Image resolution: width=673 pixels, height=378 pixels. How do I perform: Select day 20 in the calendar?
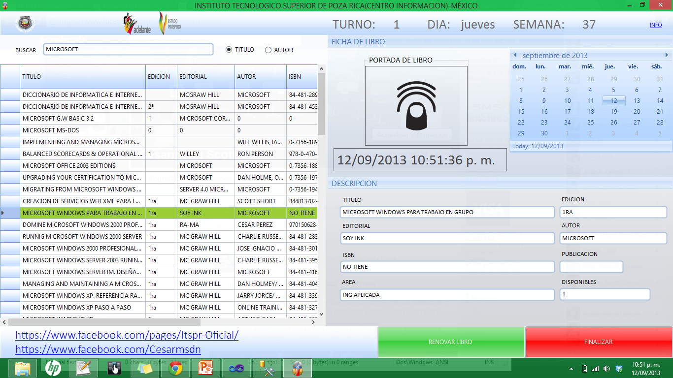637,111
